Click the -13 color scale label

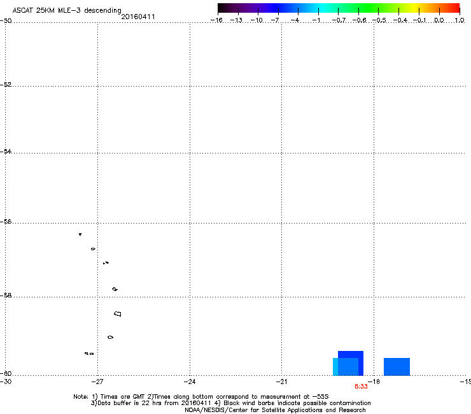tap(236, 20)
